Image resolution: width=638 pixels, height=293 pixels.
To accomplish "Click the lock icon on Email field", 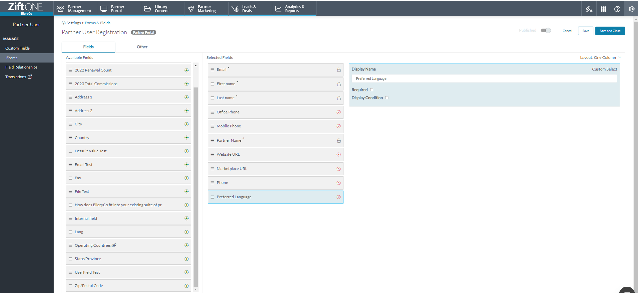I will [339, 70].
